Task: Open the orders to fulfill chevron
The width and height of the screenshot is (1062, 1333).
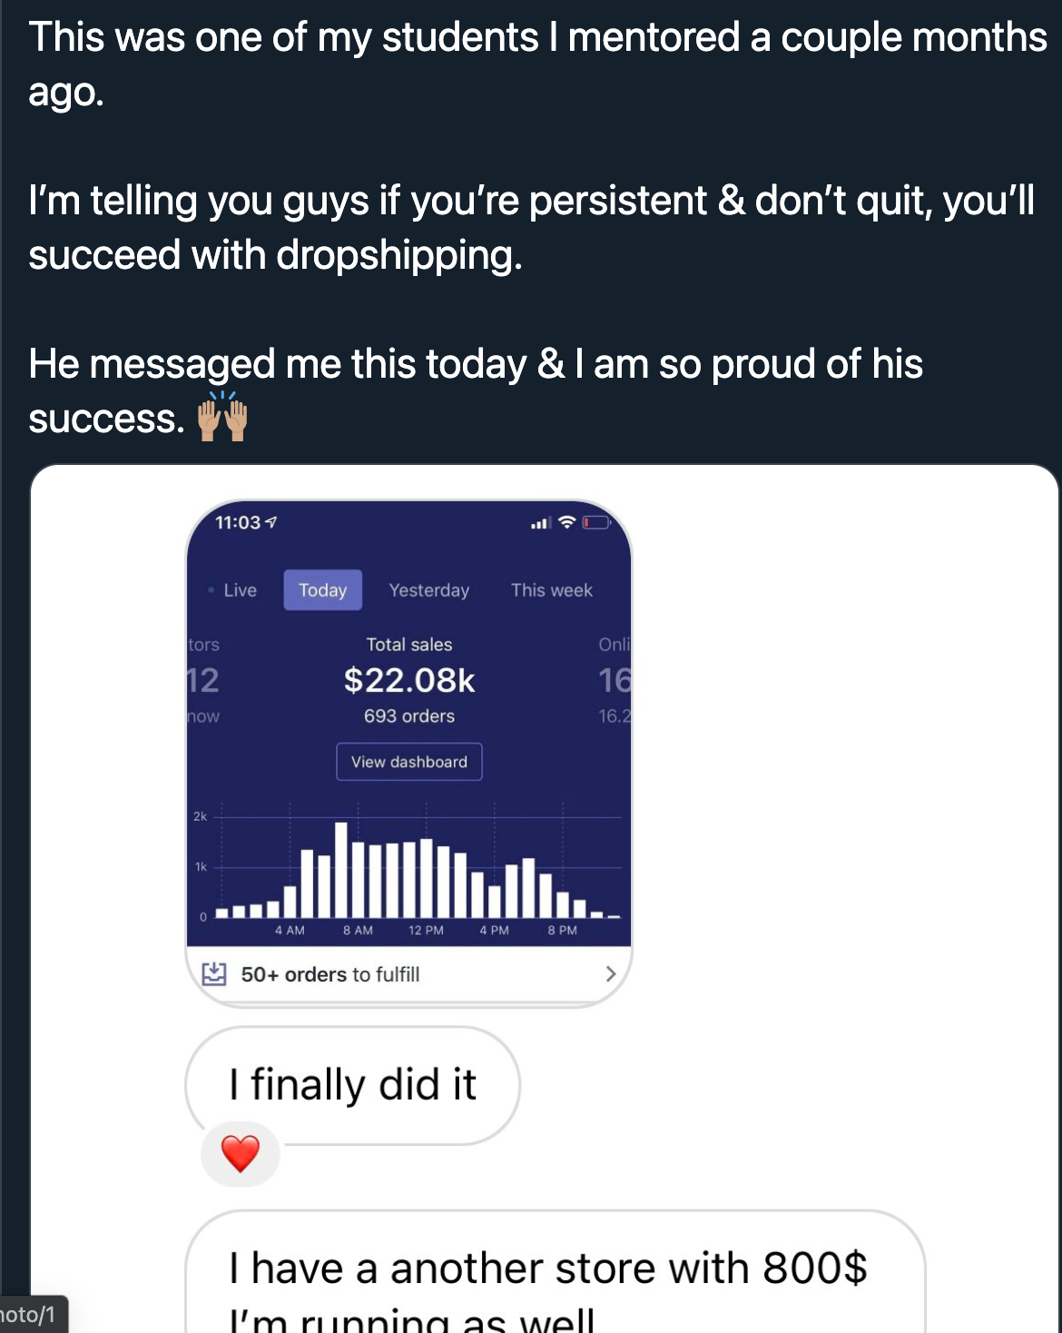Action: click(610, 973)
